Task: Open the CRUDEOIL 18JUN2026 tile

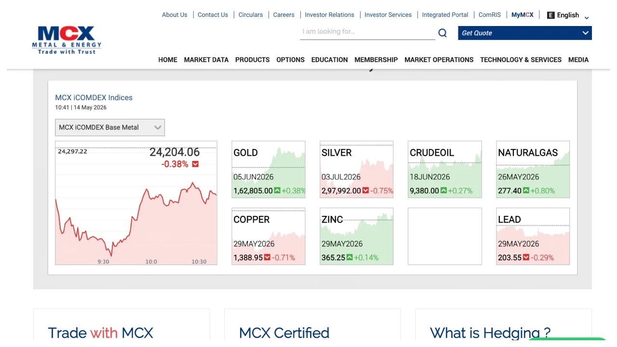Action: coord(445,169)
